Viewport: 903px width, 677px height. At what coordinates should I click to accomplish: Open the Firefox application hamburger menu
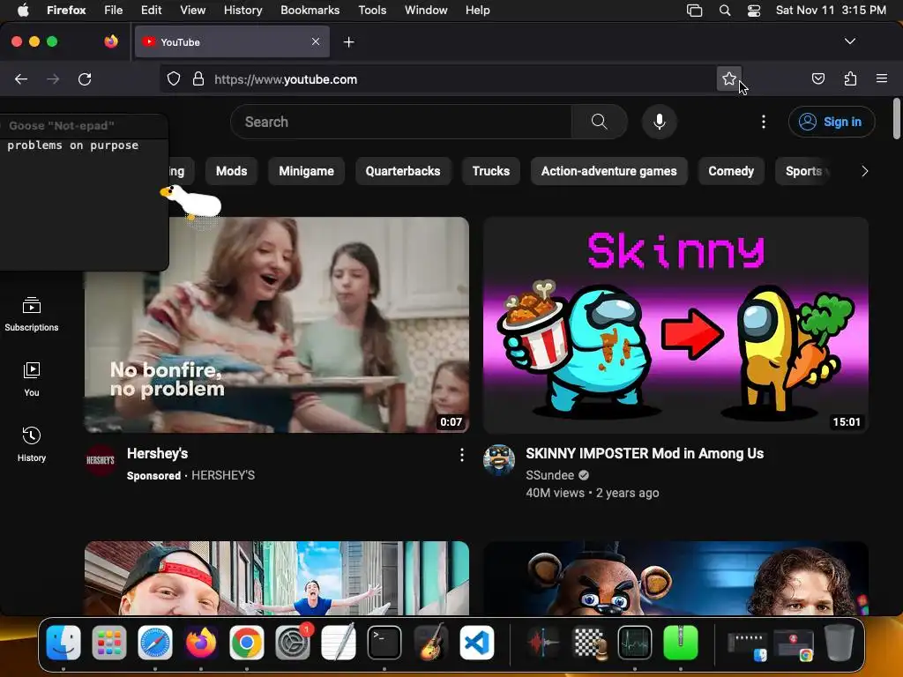click(882, 78)
